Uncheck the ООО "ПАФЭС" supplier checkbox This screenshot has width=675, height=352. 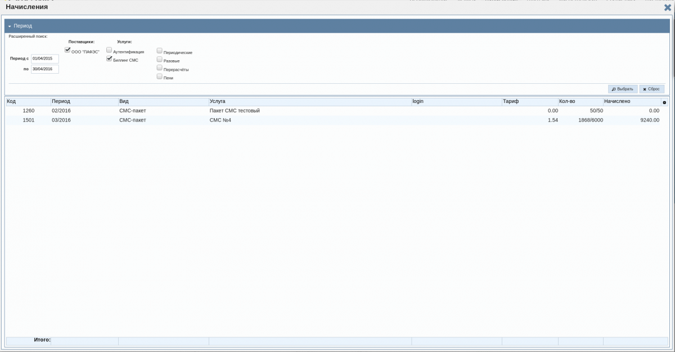coord(68,50)
